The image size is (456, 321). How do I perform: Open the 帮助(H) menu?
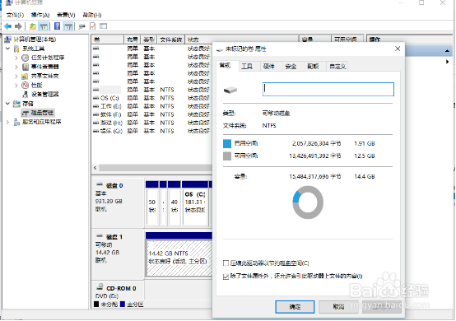(x=92, y=15)
